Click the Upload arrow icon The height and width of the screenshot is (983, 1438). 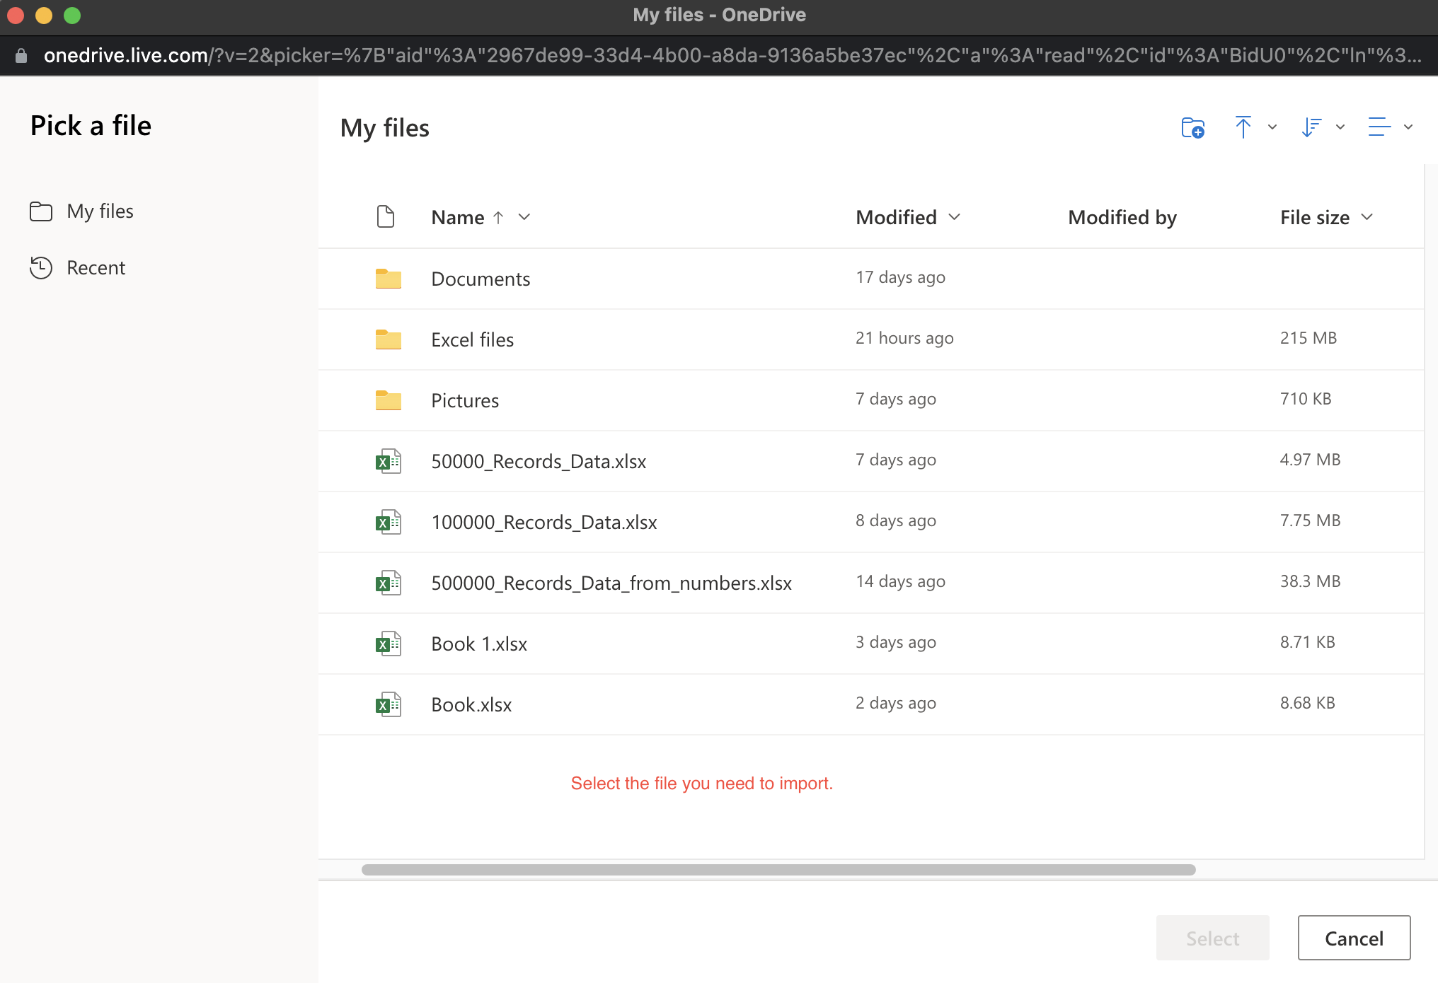pos(1243,127)
